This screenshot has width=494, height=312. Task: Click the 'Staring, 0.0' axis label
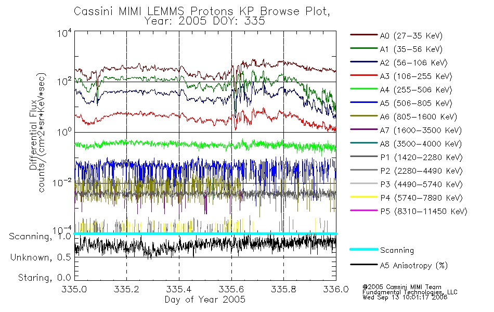44,278
